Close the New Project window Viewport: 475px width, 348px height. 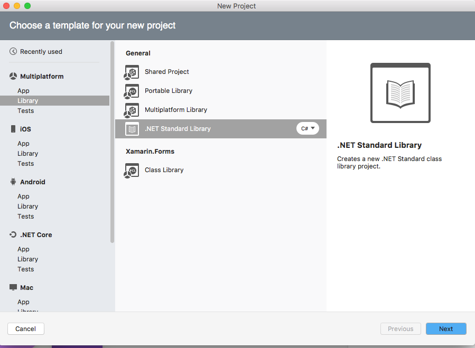(x=6, y=6)
